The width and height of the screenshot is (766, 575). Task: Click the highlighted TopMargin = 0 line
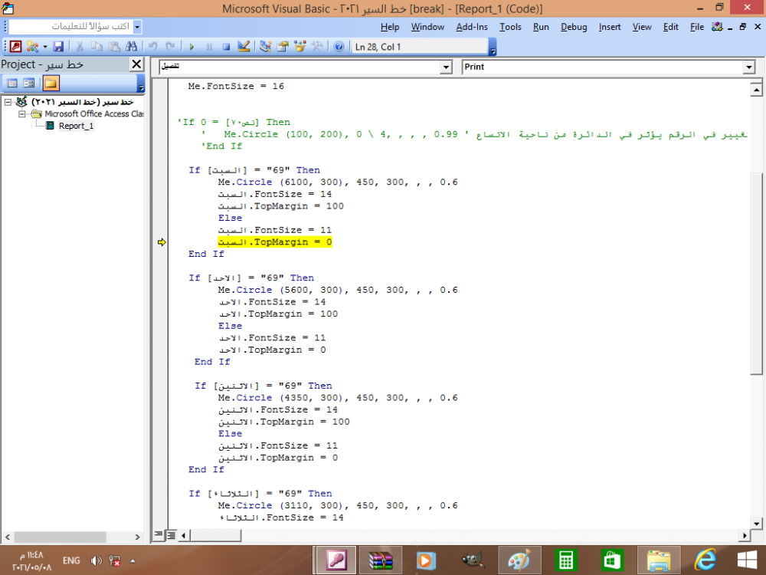[x=275, y=242]
